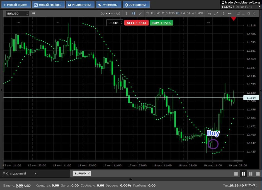Close the EURUSD tab
262x190 pixels.
(x=89, y=174)
